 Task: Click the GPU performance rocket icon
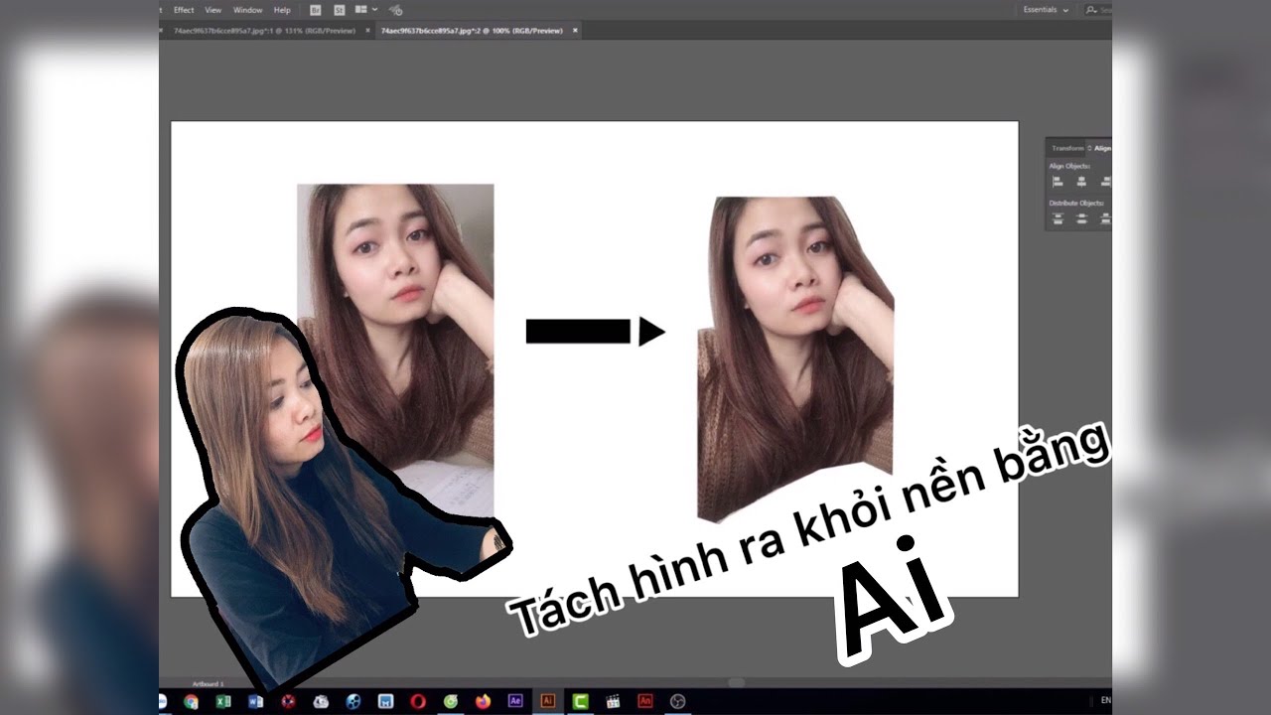pos(395,10)
